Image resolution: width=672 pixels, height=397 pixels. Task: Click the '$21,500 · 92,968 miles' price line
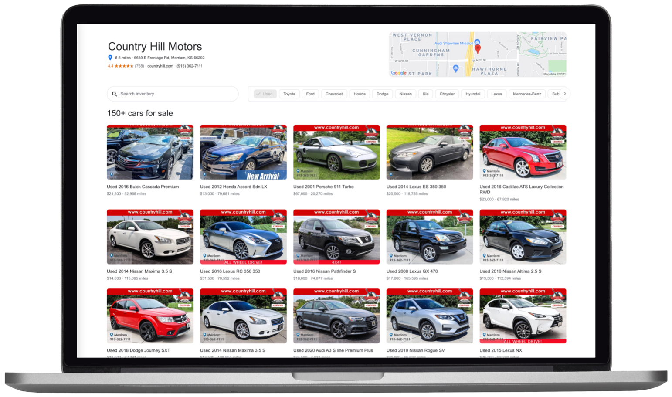(126, 194)
